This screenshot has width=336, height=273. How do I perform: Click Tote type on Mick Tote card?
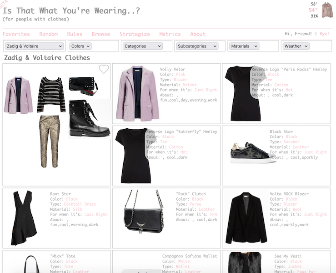68,266
